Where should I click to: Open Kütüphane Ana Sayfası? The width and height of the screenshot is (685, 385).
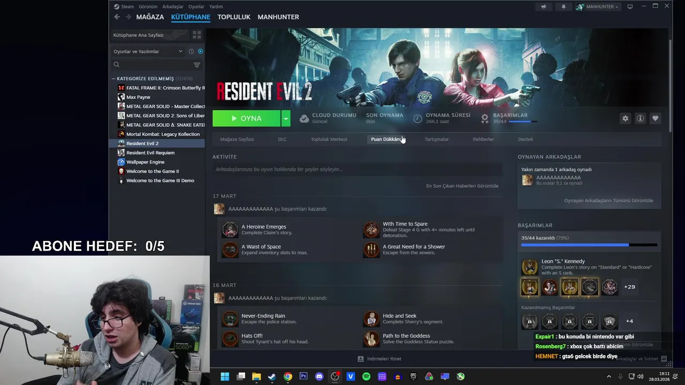[x=150, y=35]
